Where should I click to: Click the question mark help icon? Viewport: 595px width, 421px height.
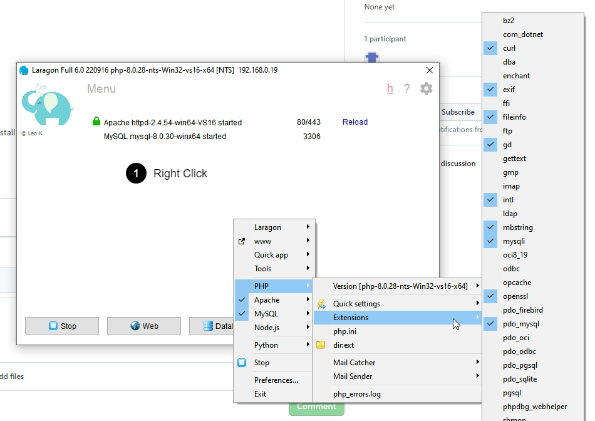coord(406,88)
